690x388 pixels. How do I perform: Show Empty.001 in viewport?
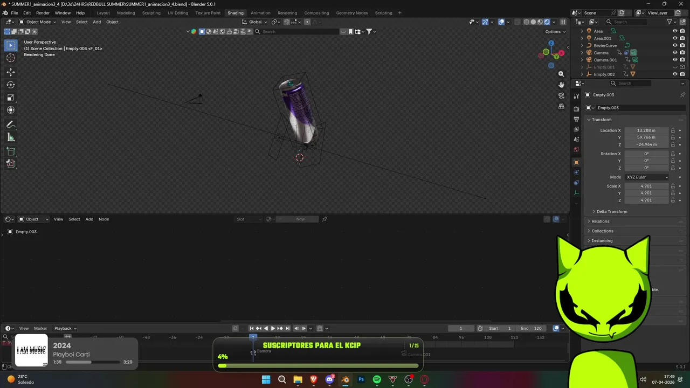coord(675,67)
